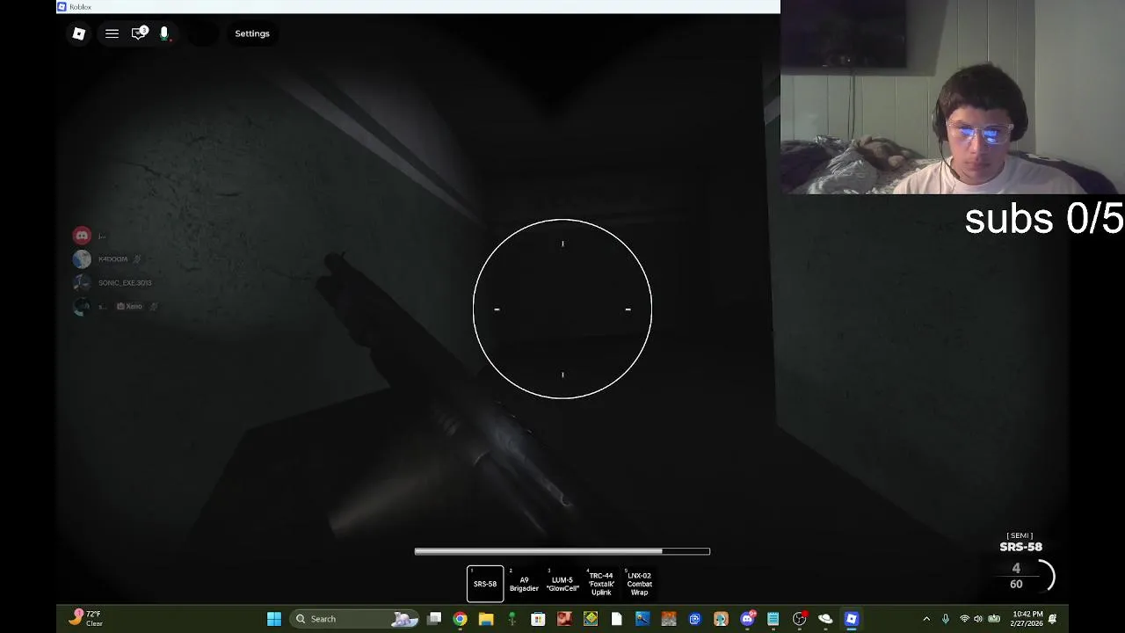1125x633 pixels.
Task: Click muted mic icon beside Xeno tag
Action: tap(154, 306)
